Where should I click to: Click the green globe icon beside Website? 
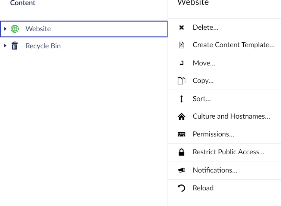(x=15, y=29)
